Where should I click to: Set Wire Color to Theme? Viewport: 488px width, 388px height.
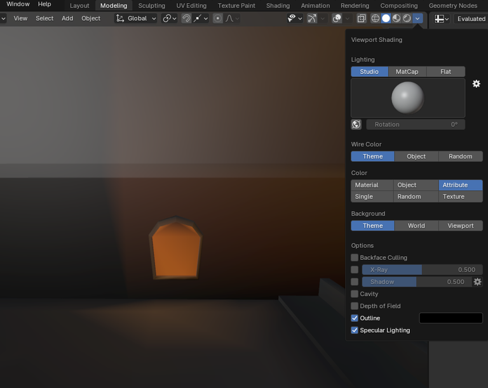coord(372,157)
